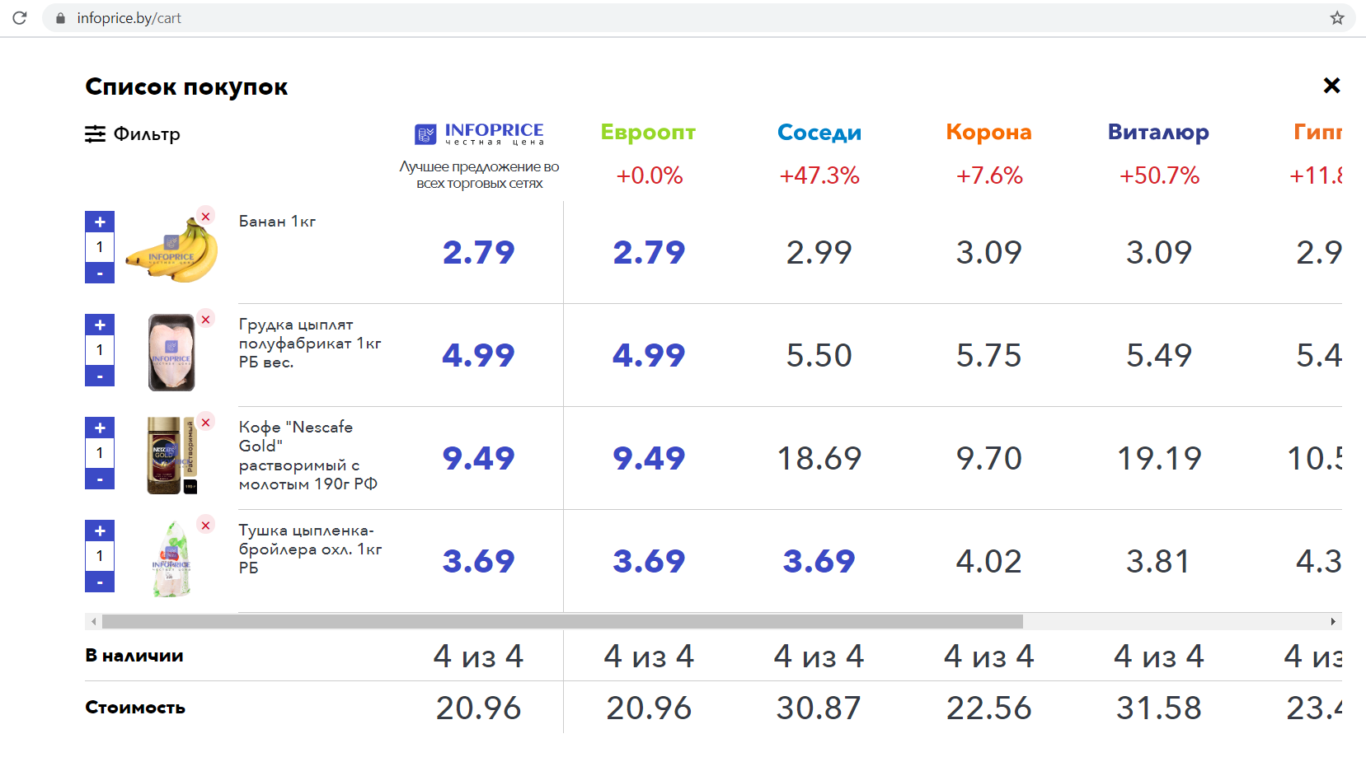
Task: Click the chicken breast quantity input field
Action: 100,350
